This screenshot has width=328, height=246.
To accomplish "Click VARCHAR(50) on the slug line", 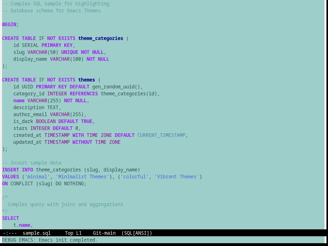I will point(43,52).
